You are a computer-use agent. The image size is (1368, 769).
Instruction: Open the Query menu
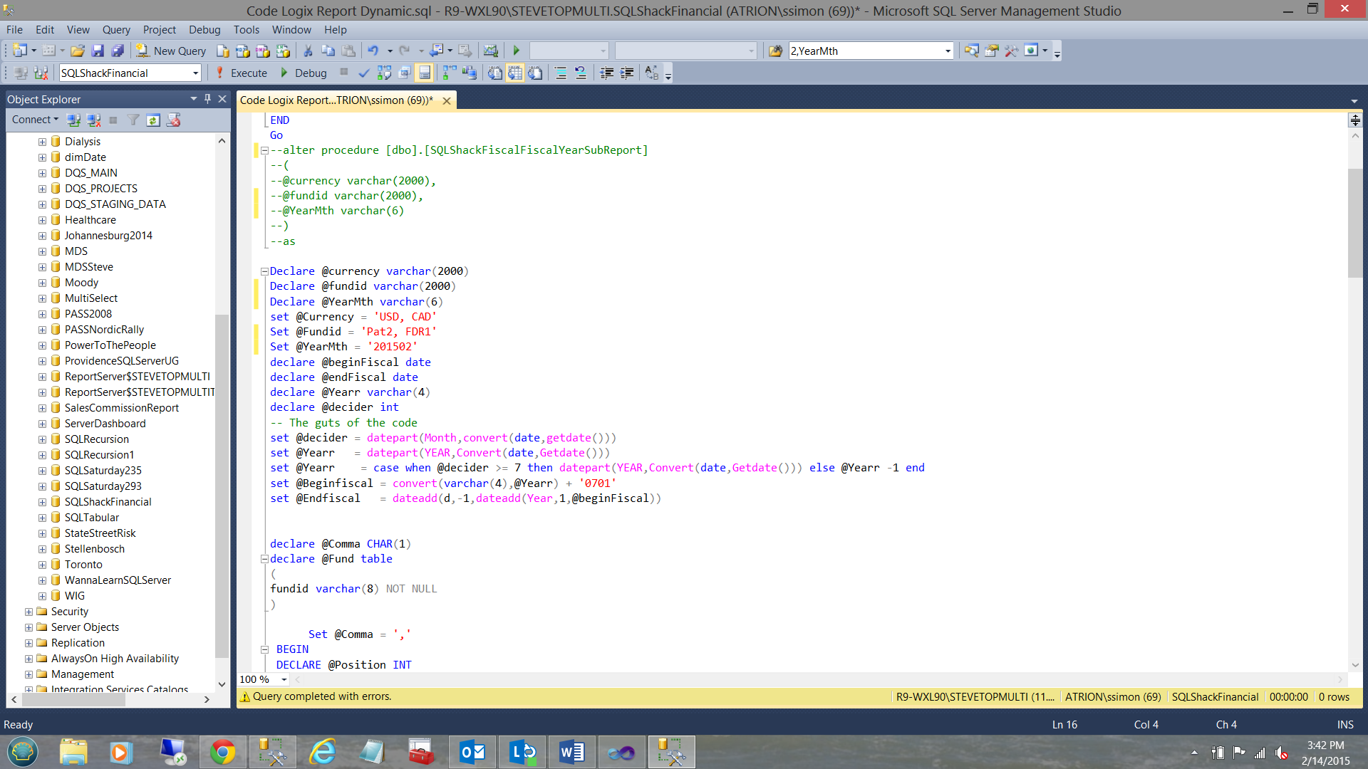pos(115,29)
